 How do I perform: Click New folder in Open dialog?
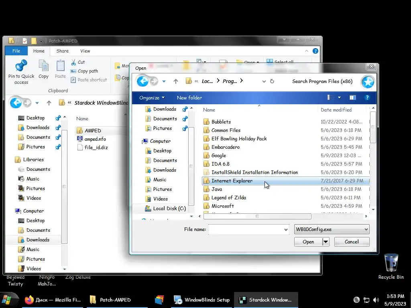point(189,98)
